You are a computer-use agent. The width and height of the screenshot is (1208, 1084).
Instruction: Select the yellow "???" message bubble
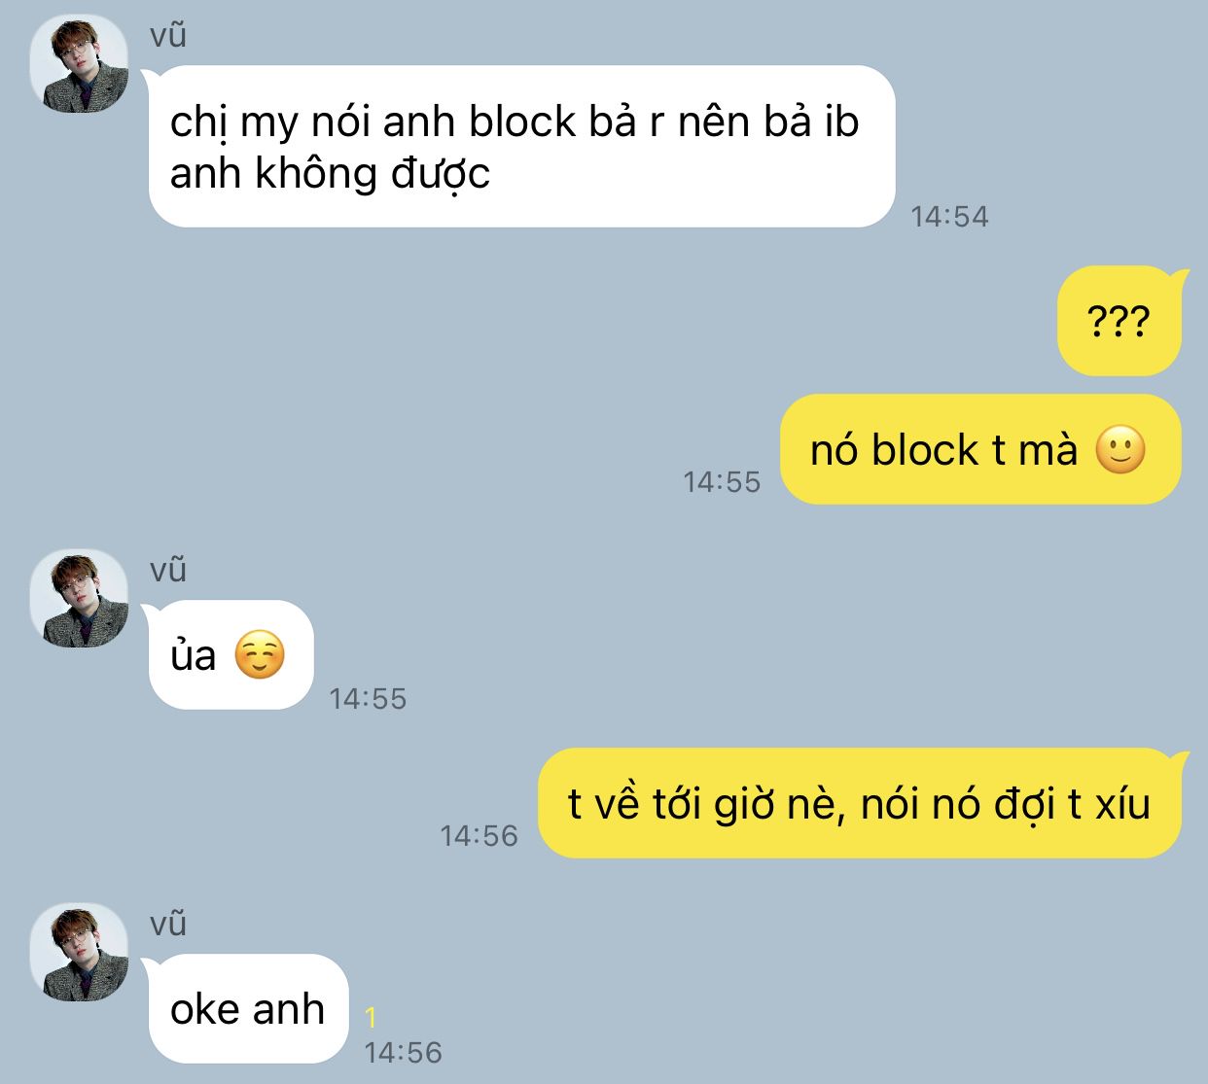click(x=1119, y=320)
